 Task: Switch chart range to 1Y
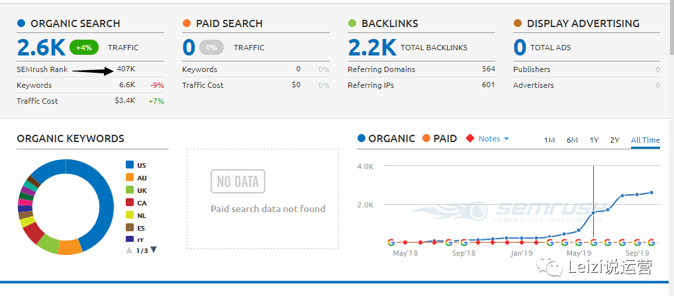point(594,140)
